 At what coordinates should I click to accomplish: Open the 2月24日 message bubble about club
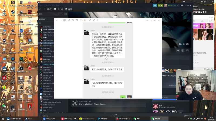click(107, 69)
